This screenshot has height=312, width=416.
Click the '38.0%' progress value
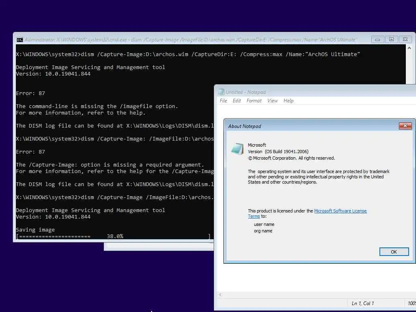click(x=115, y=236)
